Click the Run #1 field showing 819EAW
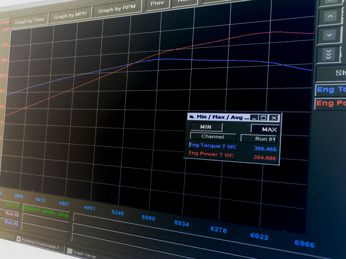Screen dimensions: 346x259 click(46, 211)
